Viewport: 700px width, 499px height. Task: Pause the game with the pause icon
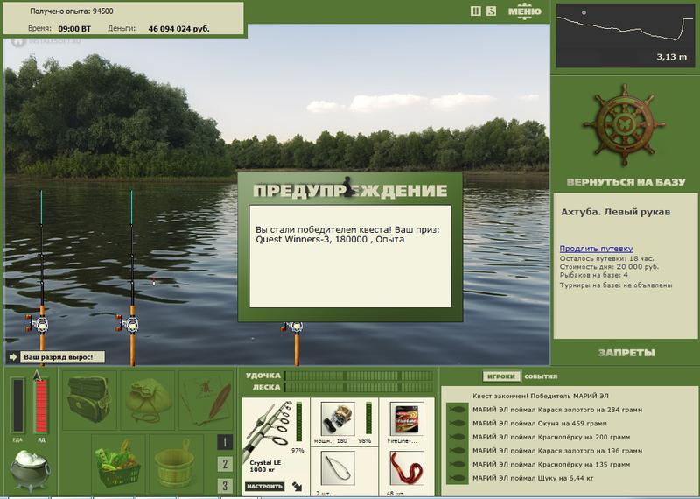click(x=475, y=11)
